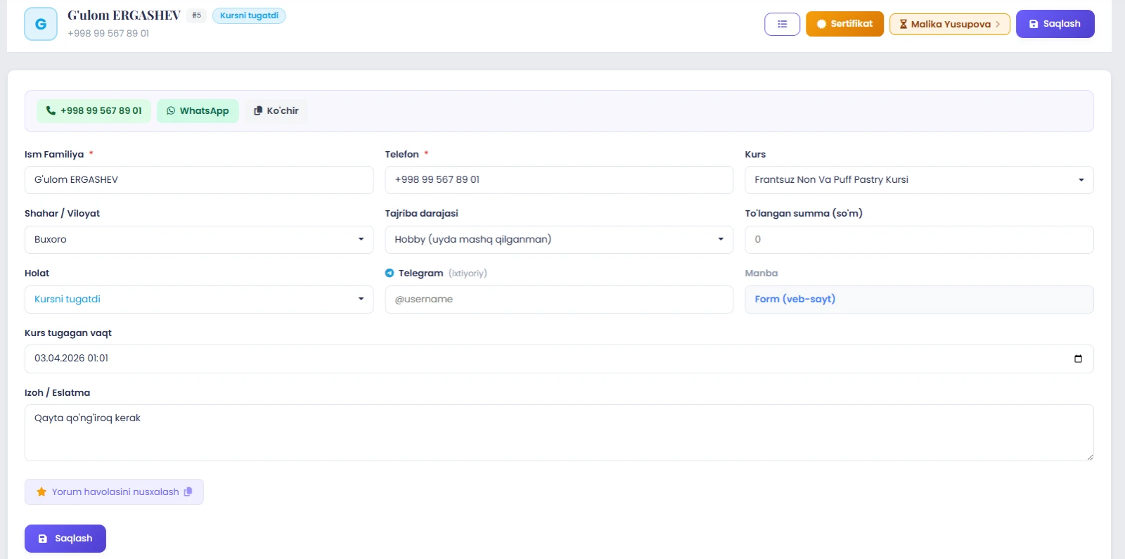Click the bottom Saqlash save button
This screenshot has height=559, width=1125.
(x=65, y=539)
